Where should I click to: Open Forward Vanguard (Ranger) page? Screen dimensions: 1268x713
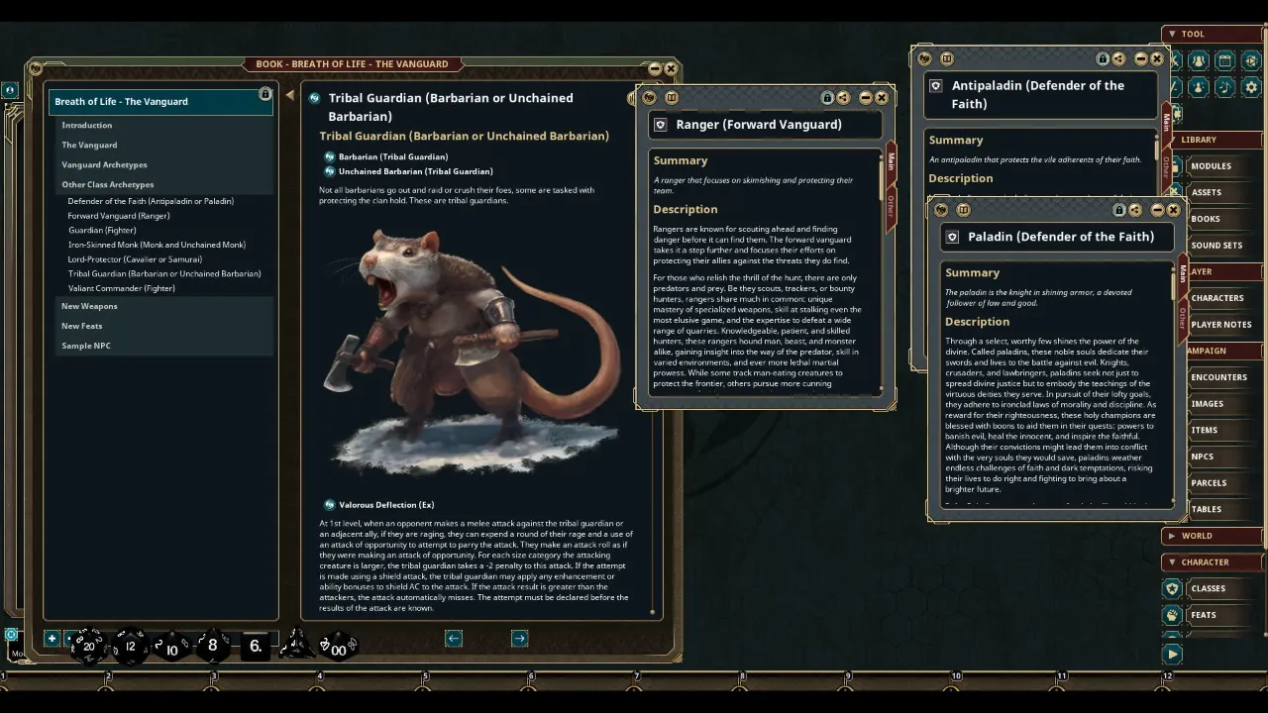(x=119, y=216)
